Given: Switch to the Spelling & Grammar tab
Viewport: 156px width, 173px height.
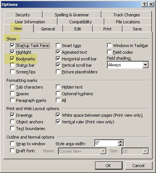Looking at the screenshot, I should [x=72, y=15].
